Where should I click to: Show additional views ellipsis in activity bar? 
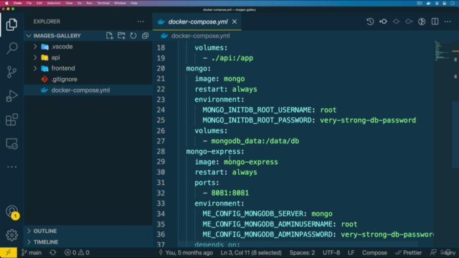11,167
